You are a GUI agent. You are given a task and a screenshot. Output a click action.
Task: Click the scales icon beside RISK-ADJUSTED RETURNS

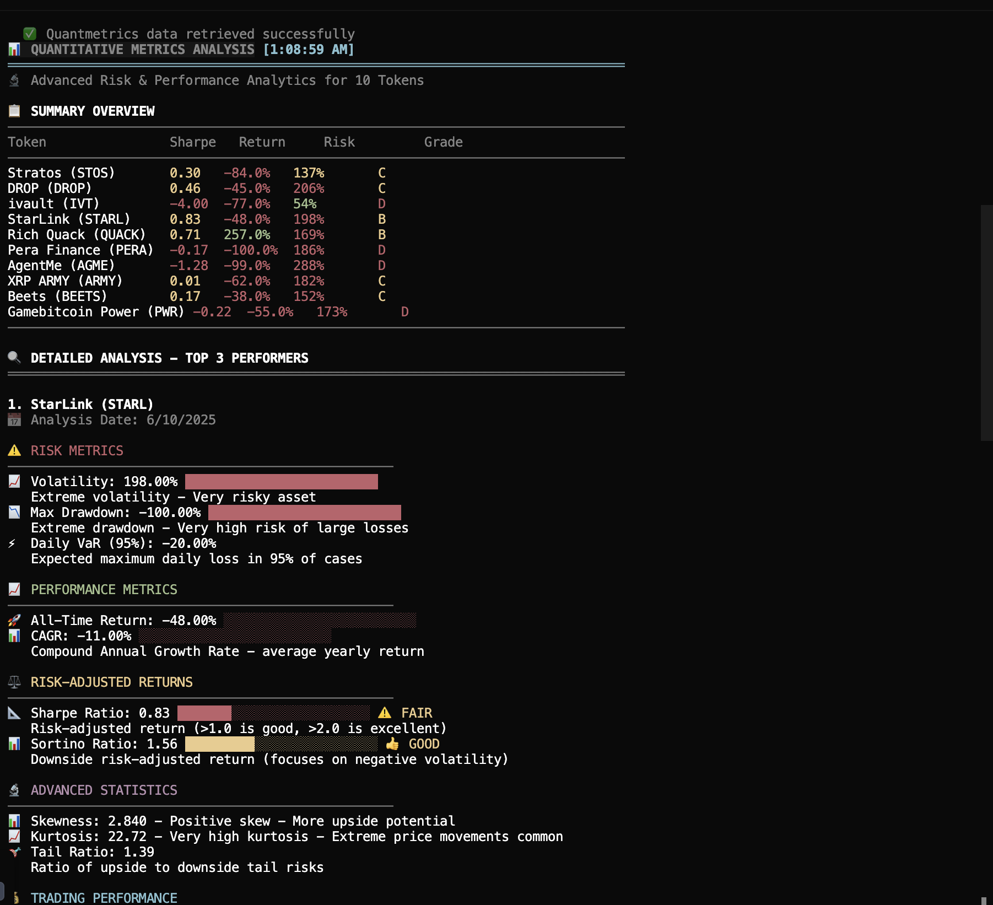[13, 681]
